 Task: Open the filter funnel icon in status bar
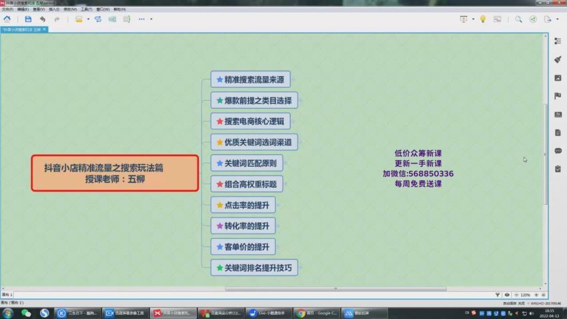pos(498,295)
